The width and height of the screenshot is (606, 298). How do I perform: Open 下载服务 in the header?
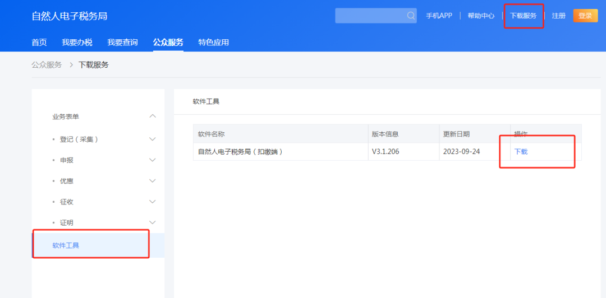[x=524, y=16]
